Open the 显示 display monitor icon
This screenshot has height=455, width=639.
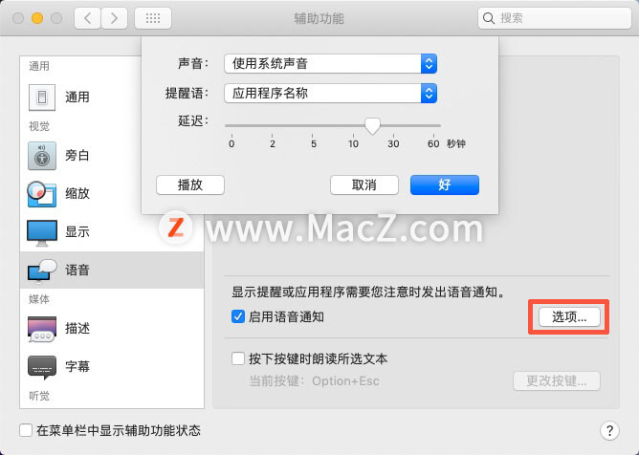click(x=42, y=232)
